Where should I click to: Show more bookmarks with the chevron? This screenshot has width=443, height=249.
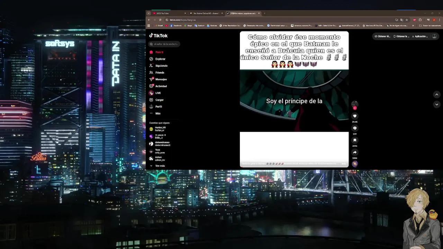pyautogui.click(x=413, y=26)
